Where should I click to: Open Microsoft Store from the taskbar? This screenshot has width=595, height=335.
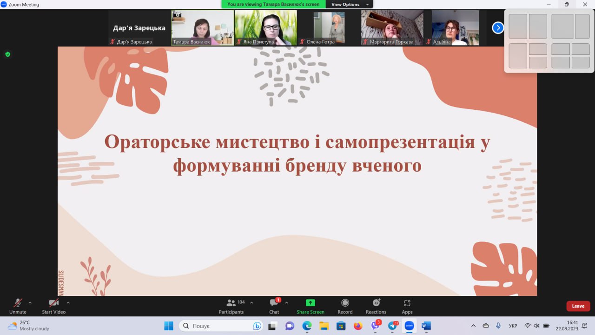(341, 326)
